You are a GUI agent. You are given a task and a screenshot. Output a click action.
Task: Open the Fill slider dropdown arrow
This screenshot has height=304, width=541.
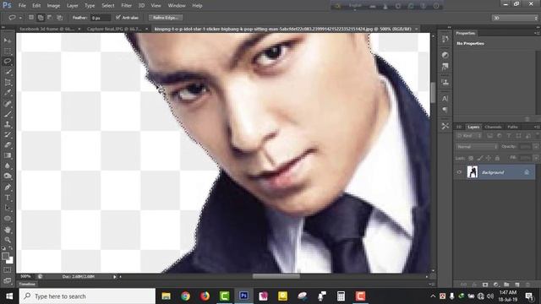[535, 158]
